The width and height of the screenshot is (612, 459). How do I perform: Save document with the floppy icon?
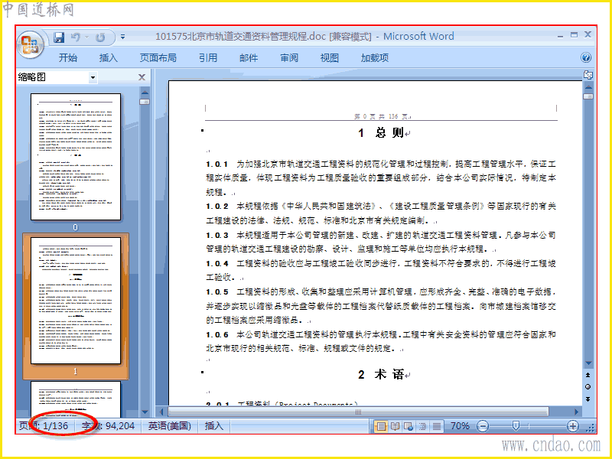click(59, 37)
